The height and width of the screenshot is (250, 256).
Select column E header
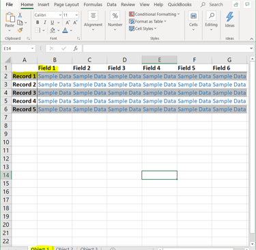click(159, 60)
